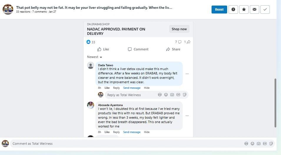Click the star icon in the header

(x=244, y=9)
